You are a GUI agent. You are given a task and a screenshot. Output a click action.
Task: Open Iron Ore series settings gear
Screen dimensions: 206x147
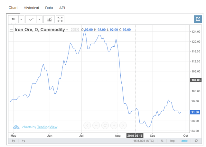coord(77,30)
